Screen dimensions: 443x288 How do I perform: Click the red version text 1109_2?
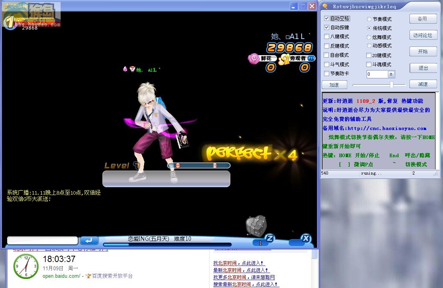pos(366,101)
